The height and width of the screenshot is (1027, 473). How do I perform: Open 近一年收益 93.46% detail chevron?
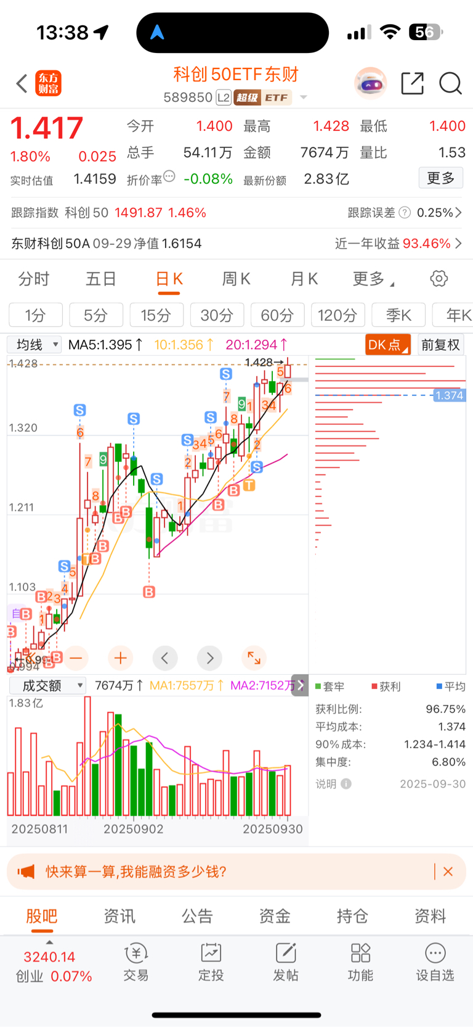tap(458, 244)
